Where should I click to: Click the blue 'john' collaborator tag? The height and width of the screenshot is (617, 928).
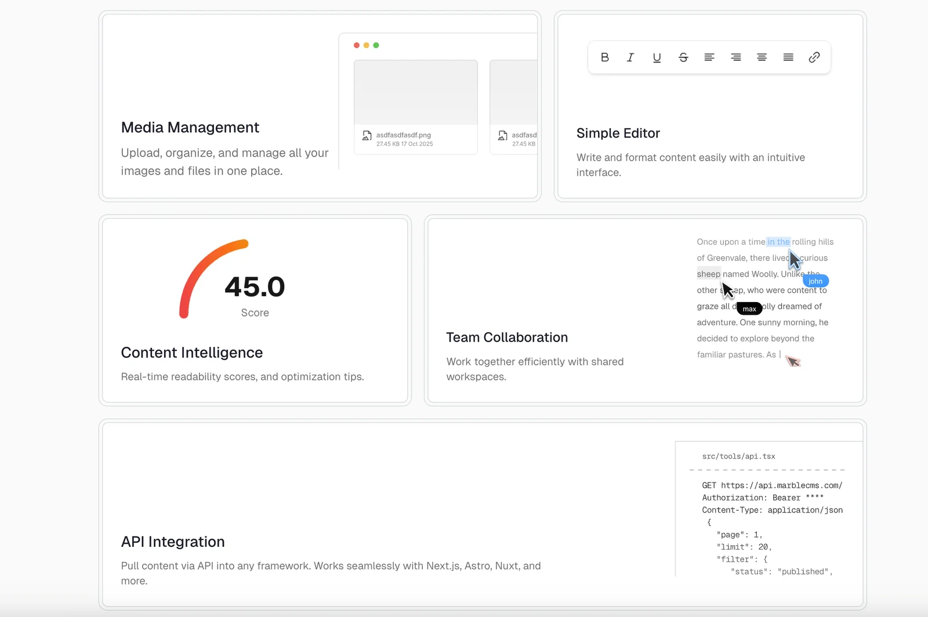815,281
